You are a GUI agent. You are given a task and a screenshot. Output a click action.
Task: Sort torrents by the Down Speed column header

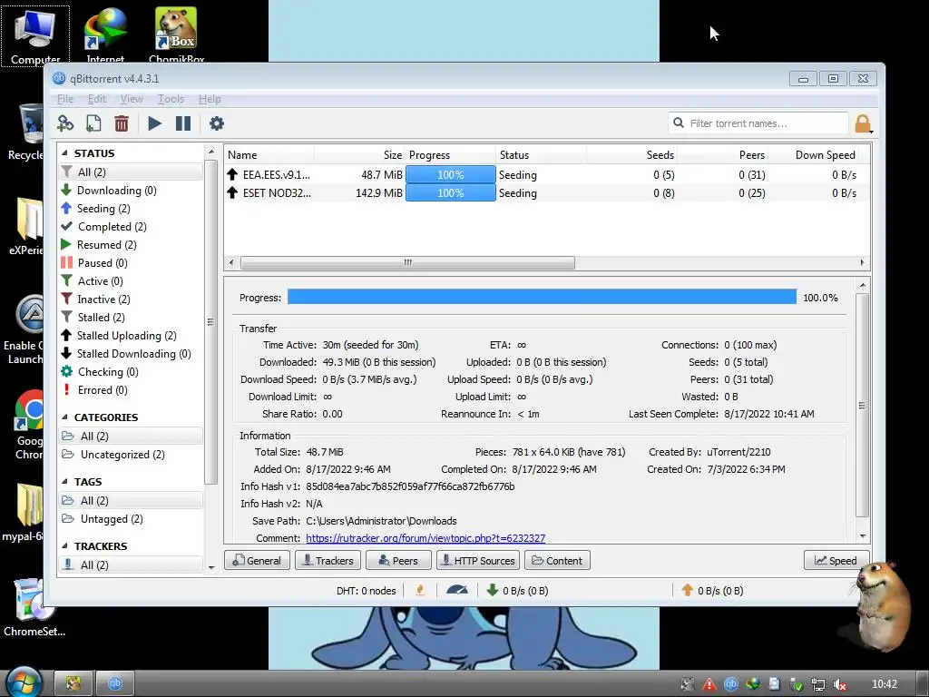(814, 155)
